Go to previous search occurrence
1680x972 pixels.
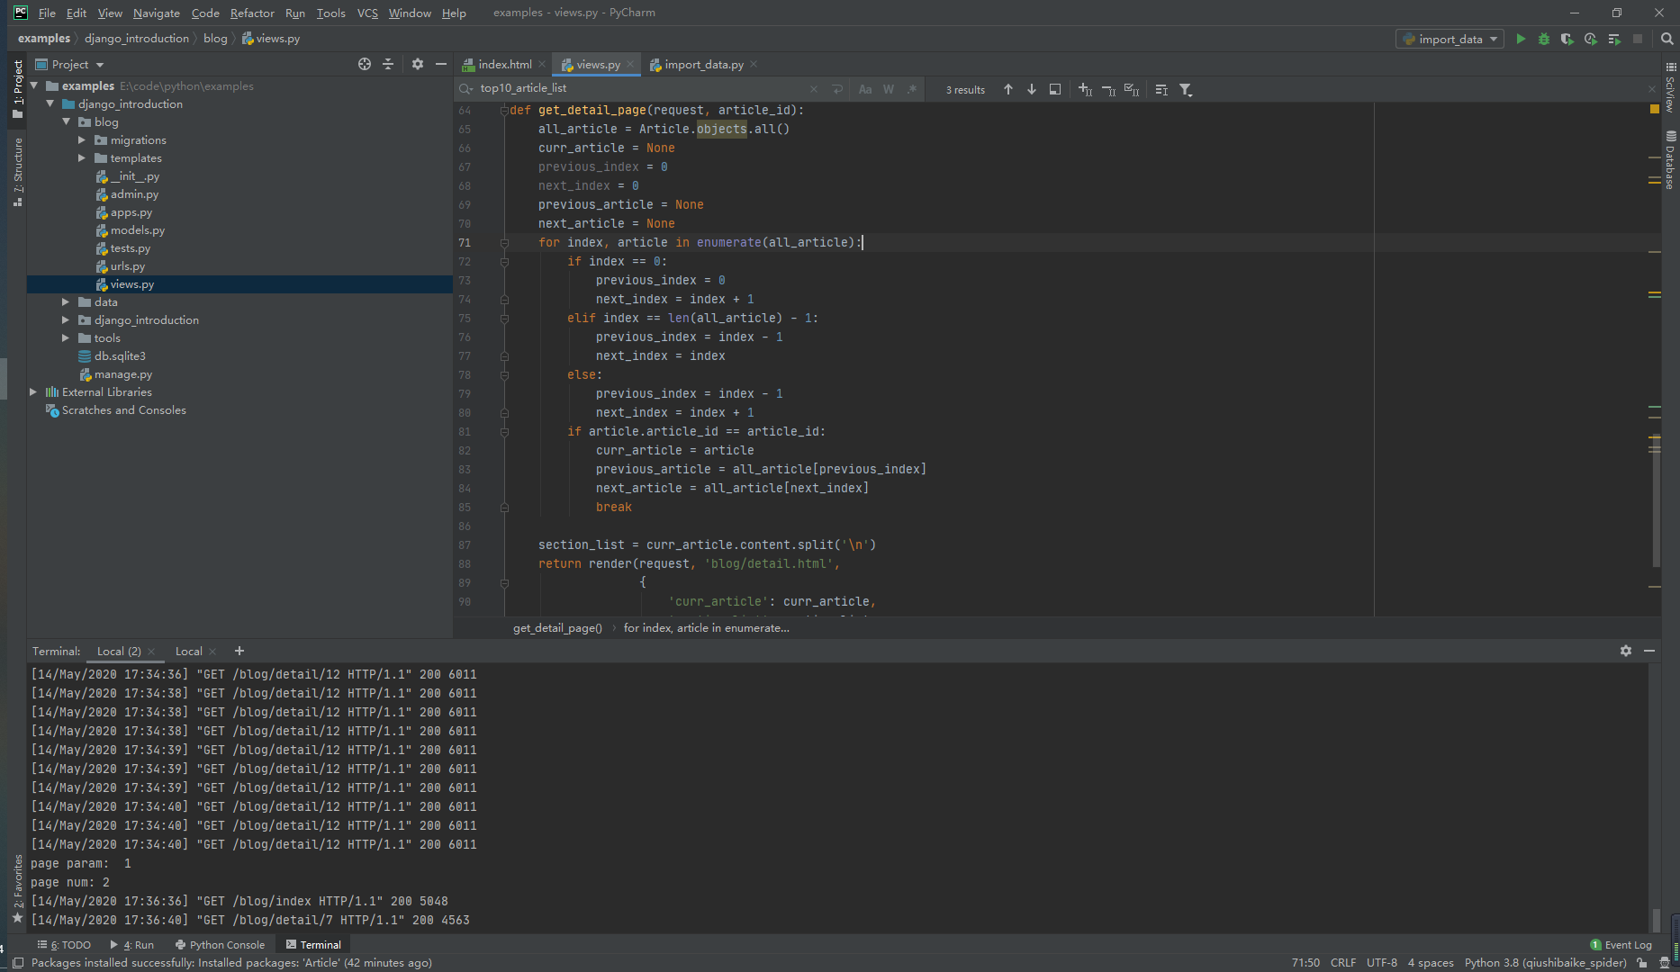click(x=1008, y=89)
